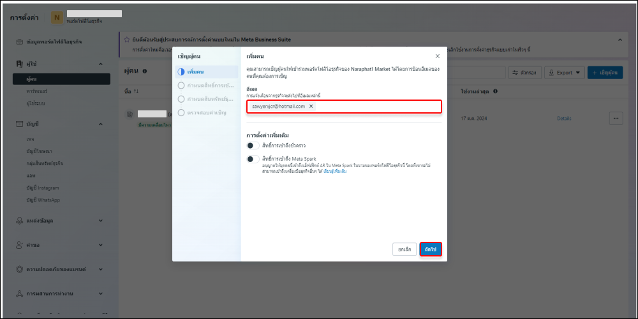Image resolution: width=638 pixels, height=319 pixels.
Task: Click the เชิญผู้คน invite button
Action: click(605, 73)
